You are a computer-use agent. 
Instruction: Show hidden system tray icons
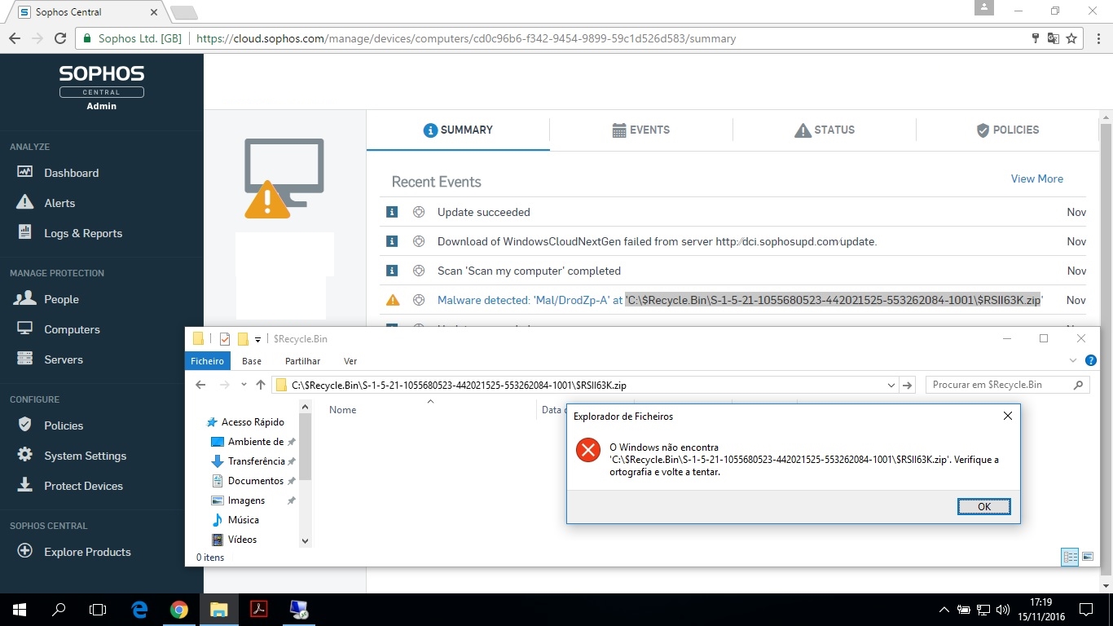944,610
